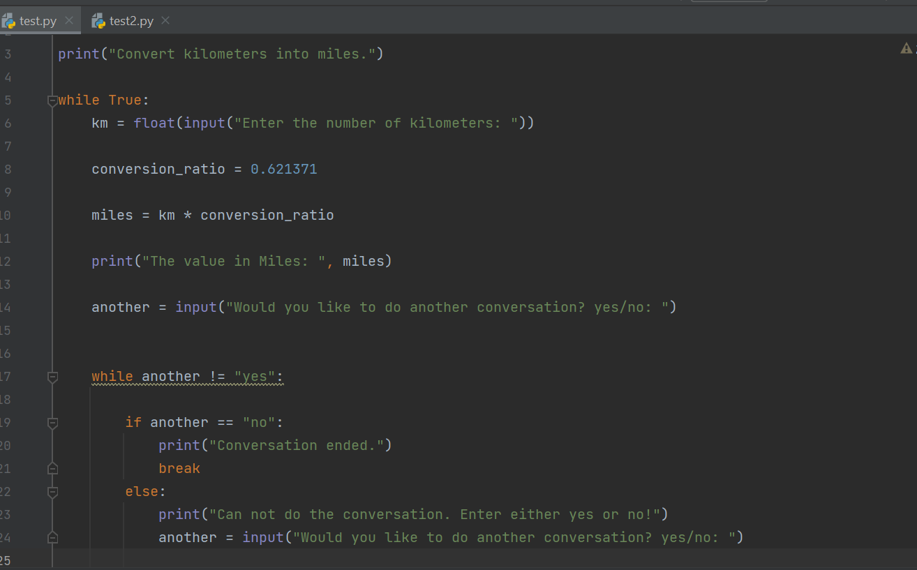The image size is (917, 570).
Task: Fold the 'if another == "no"' block
Action: click(x=52, y=423)
